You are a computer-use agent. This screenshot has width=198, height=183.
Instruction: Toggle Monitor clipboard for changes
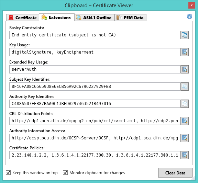coord(94,173)
